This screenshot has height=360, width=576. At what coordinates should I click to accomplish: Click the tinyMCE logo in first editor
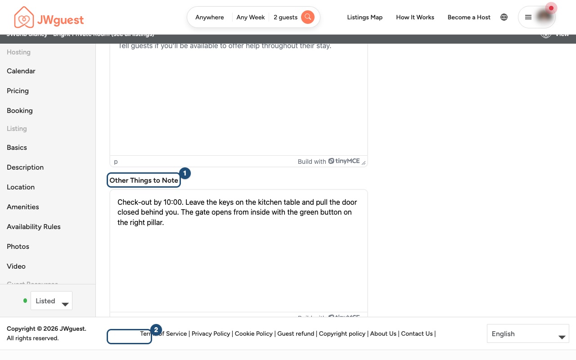pos(344,161)
